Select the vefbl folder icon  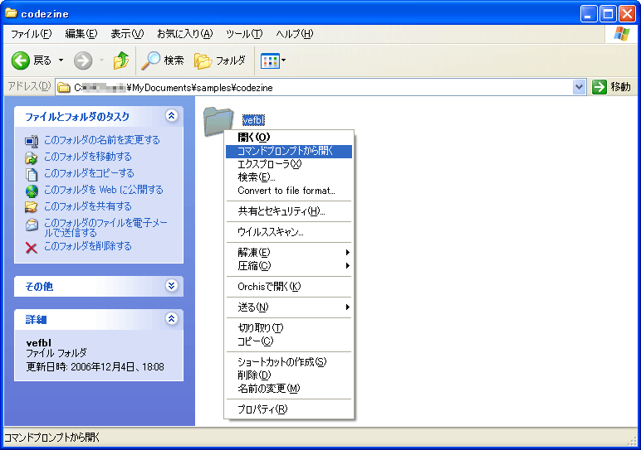tap(218, 122)
